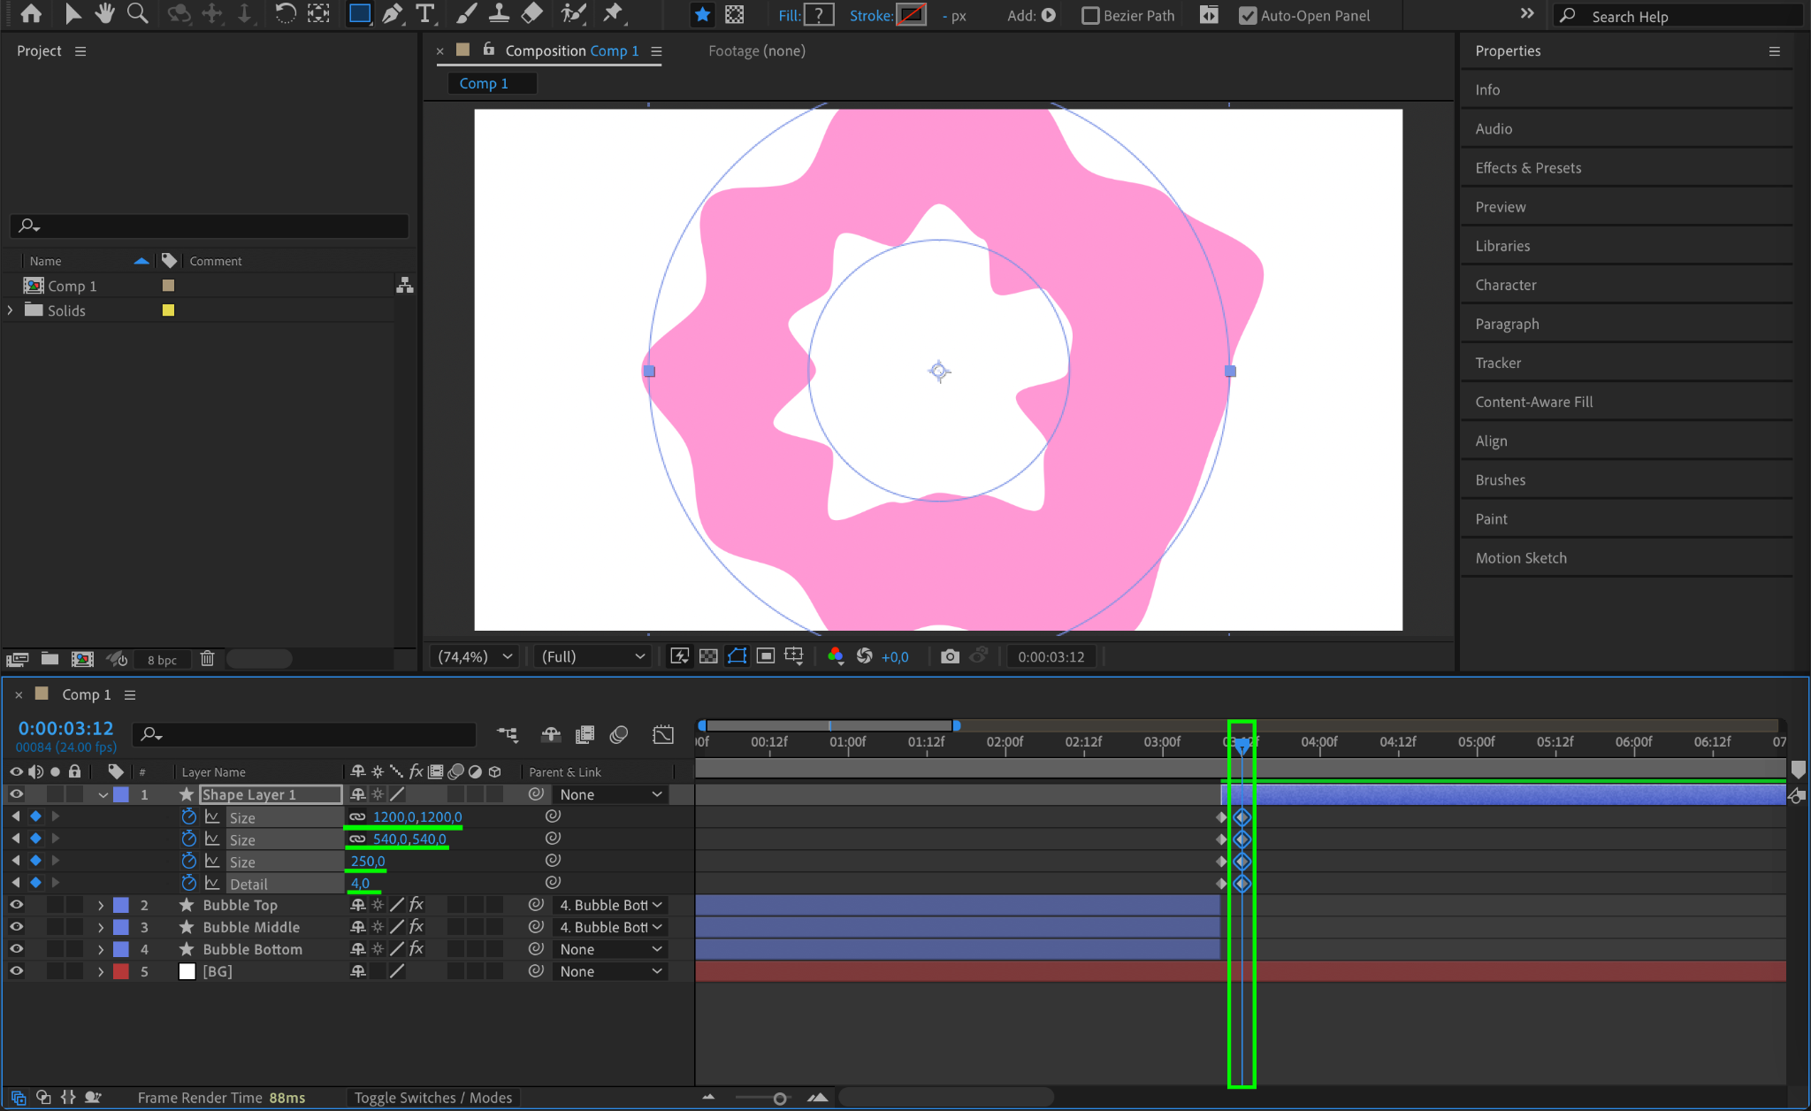Image resolution: width=1811 pixels, height=1111 pixels.
Task: Select the Hand tool
Action: click(105, 13)
